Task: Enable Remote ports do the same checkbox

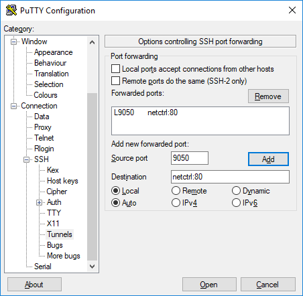Action: point(115,81)
